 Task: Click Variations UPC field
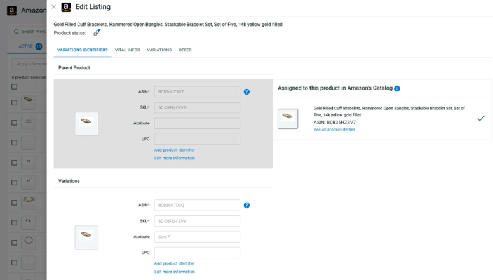coord(197,253)
